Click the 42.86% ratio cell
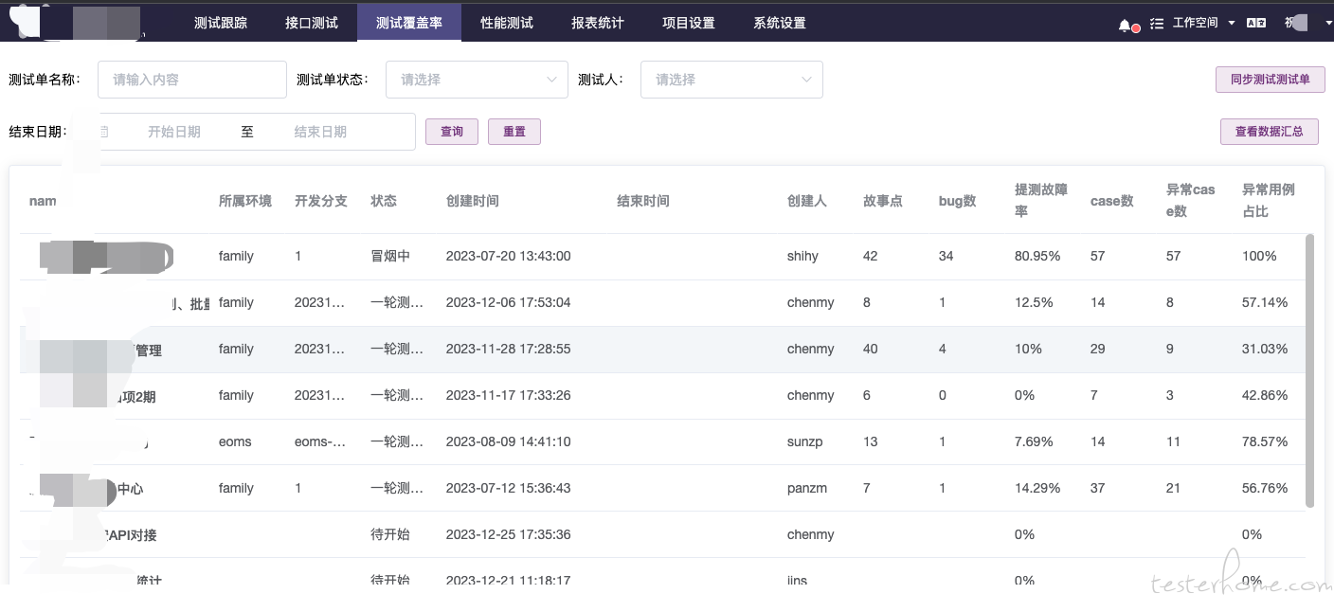 tap(1265, 395)
